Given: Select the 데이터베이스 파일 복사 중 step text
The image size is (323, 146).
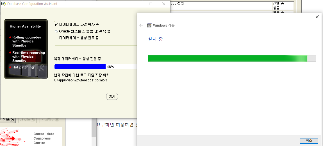Looking at the screenshot, I should (79, 25).
